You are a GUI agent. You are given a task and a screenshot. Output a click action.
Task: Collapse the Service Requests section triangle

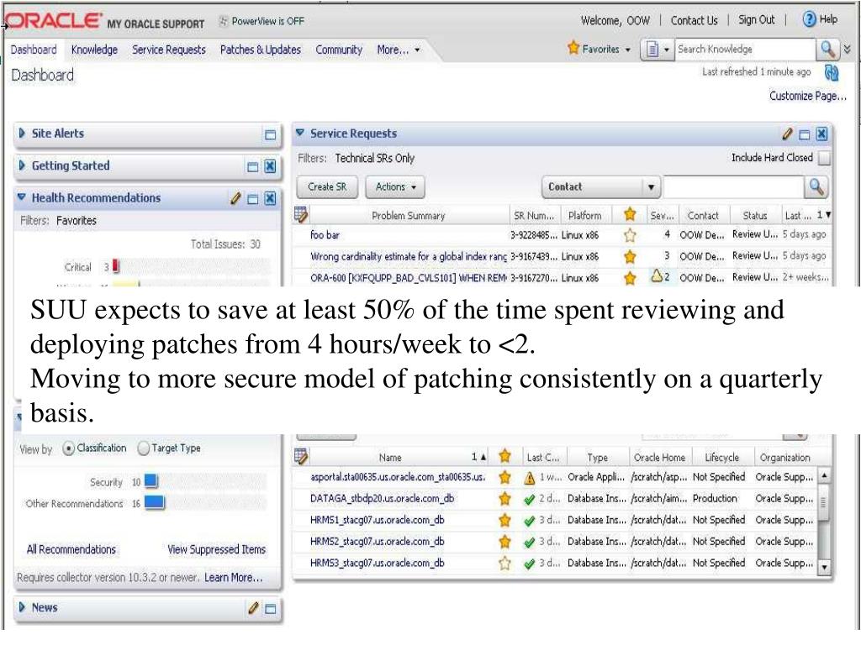pyautogui.click(x=300, y=133)
